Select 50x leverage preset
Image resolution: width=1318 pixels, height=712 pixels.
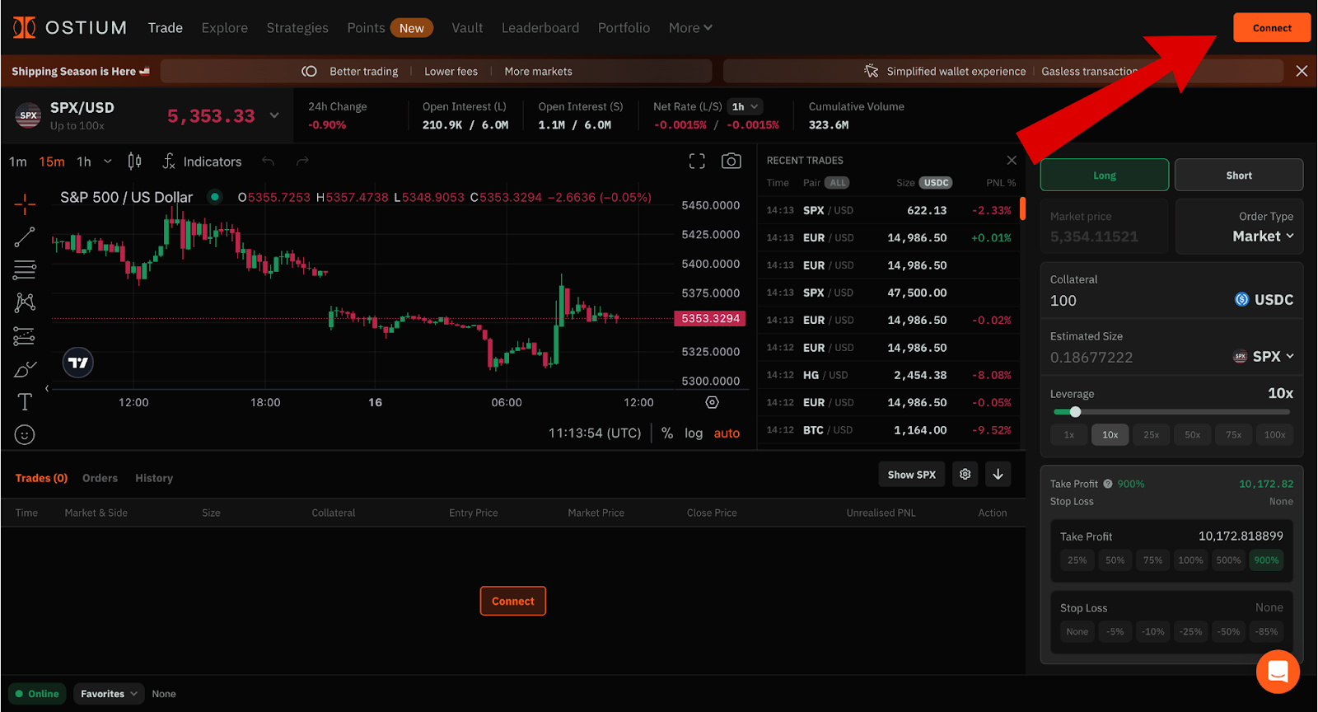1193,434
